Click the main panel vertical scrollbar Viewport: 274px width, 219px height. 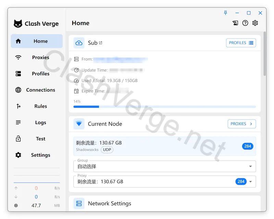pos(265,53)
